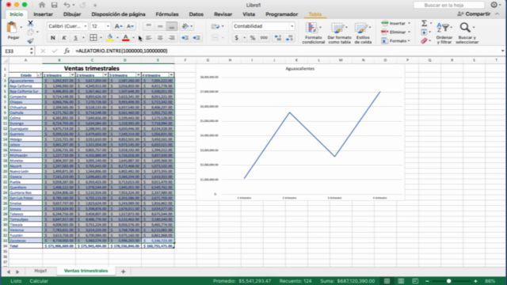
Task: Align text to the top
Action: tap(148, 26)
